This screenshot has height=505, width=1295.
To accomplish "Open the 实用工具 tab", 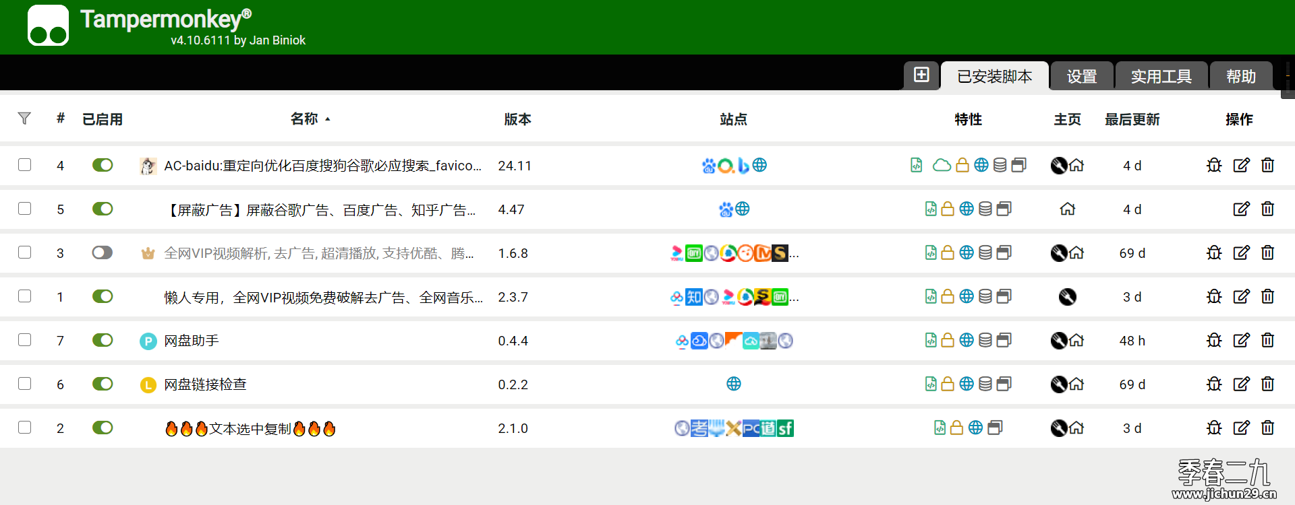I will click(1161, 76).
